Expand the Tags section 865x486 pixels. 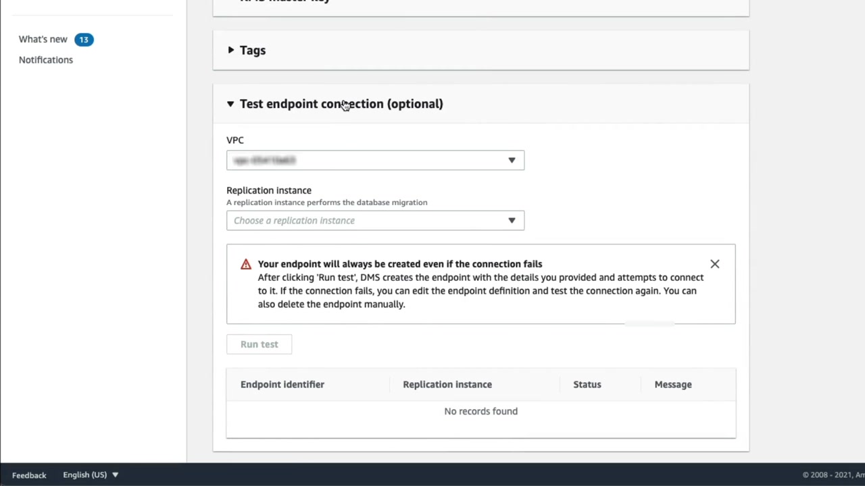[x=253, y=50]
